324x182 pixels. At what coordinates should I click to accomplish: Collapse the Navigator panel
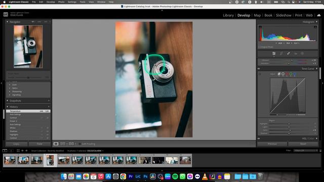pos(8,22)
